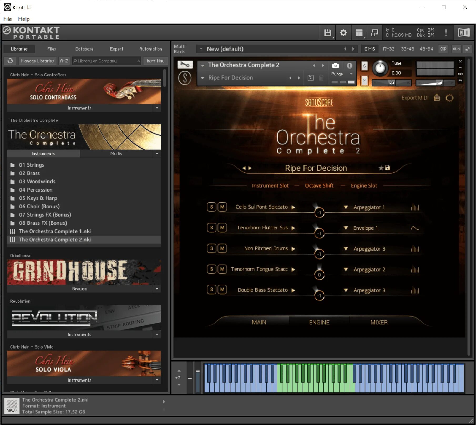
Task: Open the 01 Strings folder
Action: coord(31,165)
